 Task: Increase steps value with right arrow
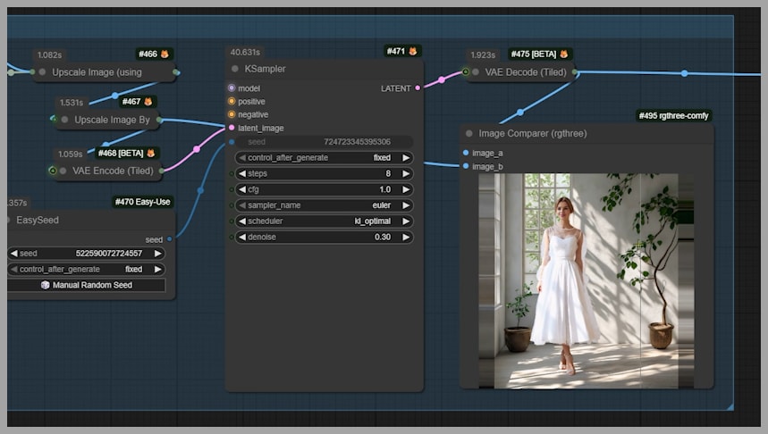(406, 173)
